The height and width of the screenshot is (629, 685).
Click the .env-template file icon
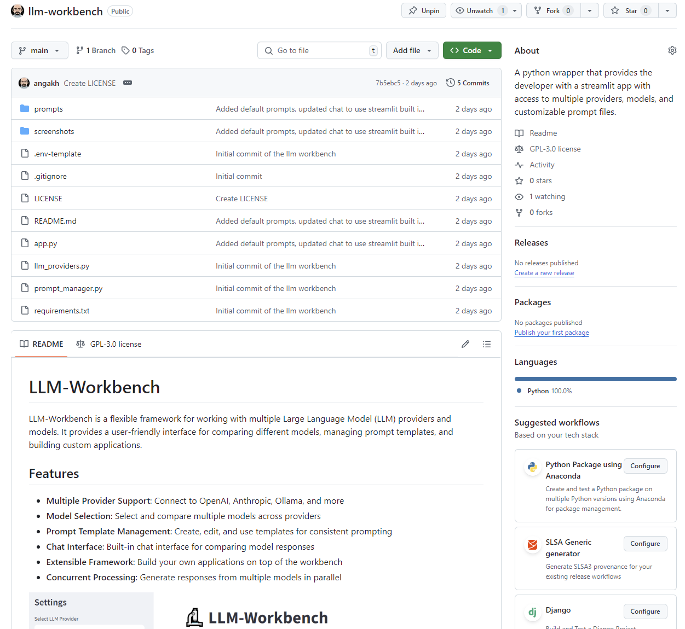point(25,154)
